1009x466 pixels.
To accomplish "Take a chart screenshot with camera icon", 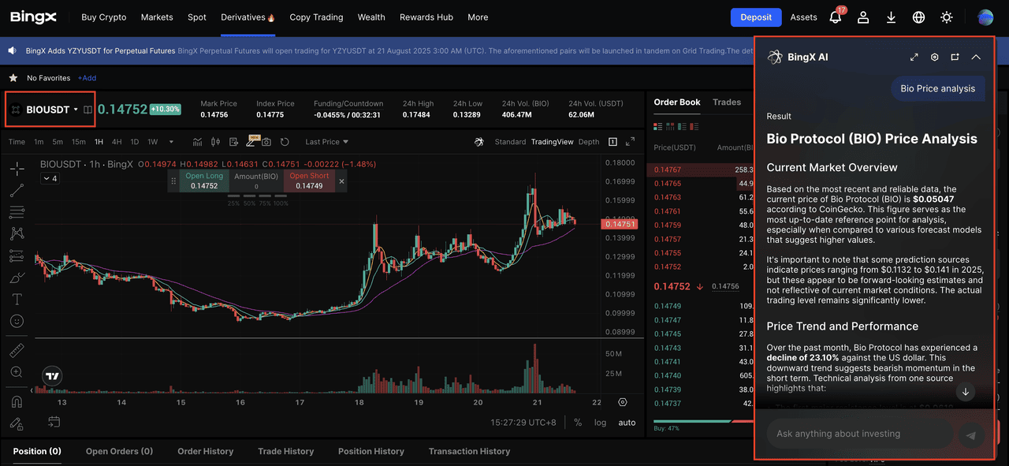I will click(266, 142).
